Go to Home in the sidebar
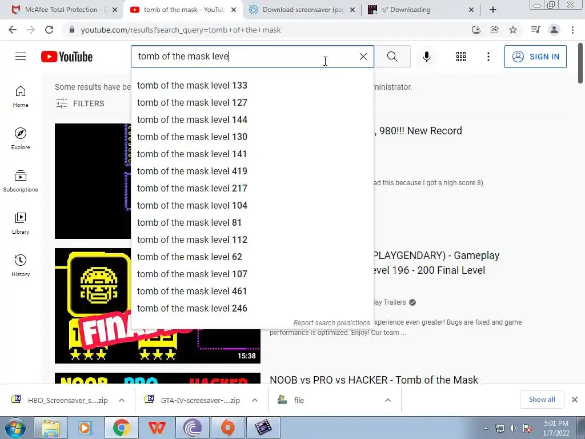This screenshot has height=439, width=585. point(21,97)
